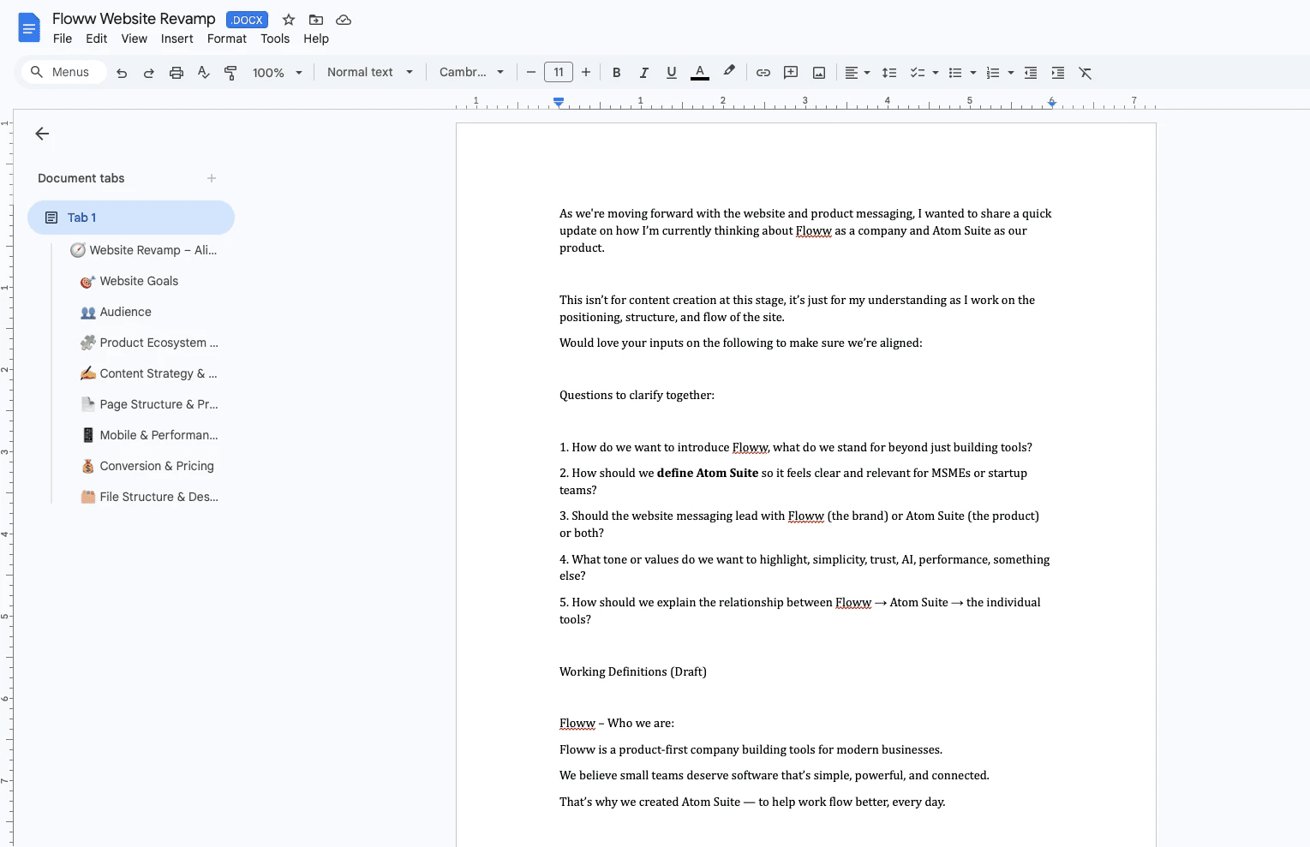
Task: Clear formatting with the toolbar icon
Action: coord(1086,73)
